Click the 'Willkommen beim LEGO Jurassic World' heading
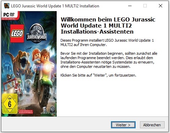The width and height of the screenshot is (170, 133). 108,26
